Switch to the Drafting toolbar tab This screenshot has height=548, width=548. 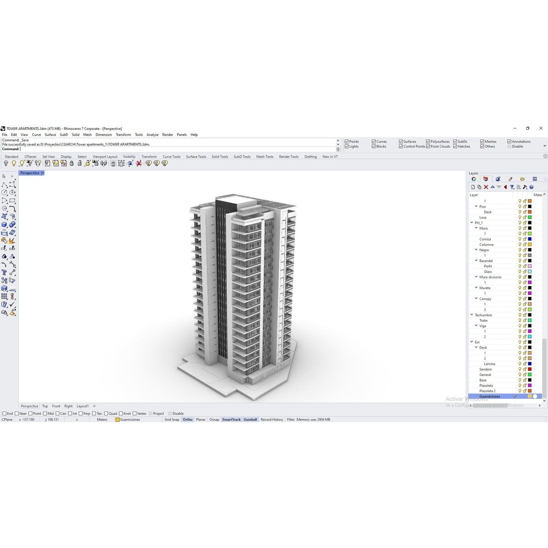[x=311, y=157]
